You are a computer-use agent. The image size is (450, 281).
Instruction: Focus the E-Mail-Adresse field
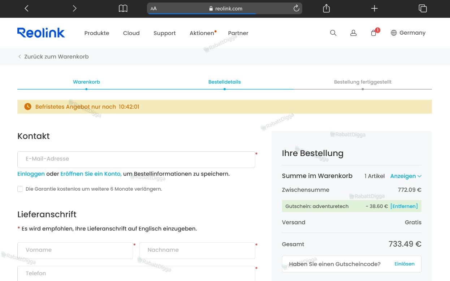(136, 159)
